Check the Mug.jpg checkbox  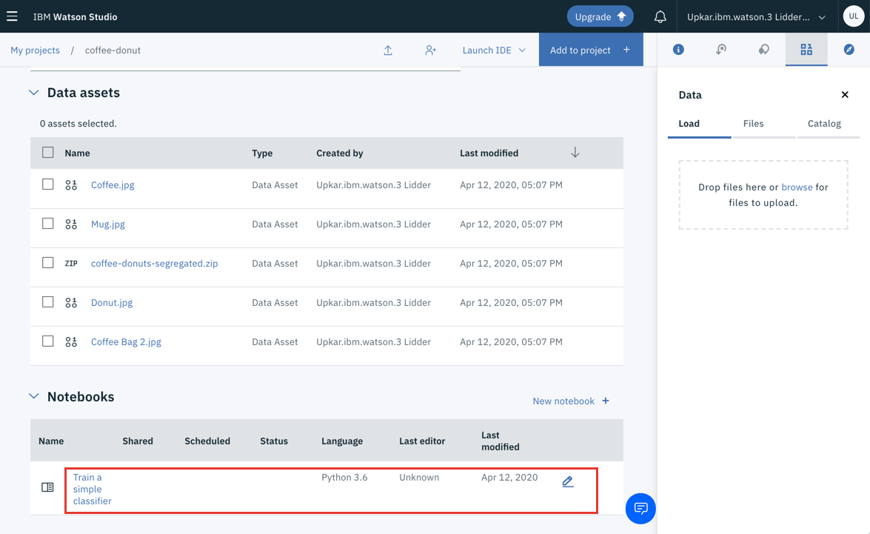(x=48, y=223)
